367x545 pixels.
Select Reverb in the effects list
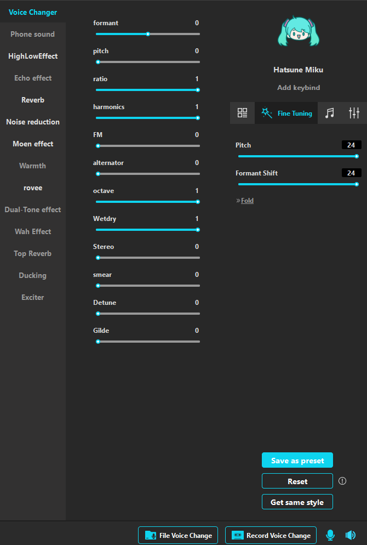[x=33, y=100]
